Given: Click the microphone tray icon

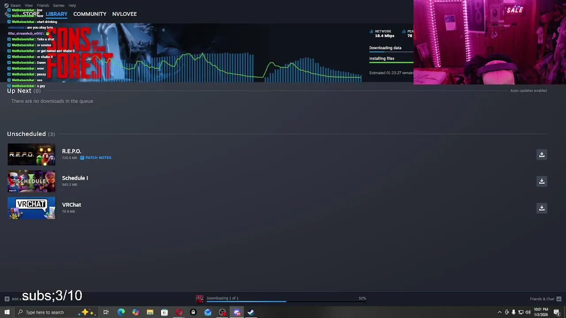Looking at the screenshot, I should click(514, 312).
